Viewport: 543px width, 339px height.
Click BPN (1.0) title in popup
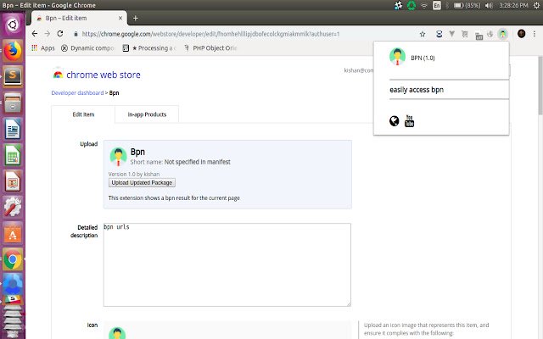[423, 58]
